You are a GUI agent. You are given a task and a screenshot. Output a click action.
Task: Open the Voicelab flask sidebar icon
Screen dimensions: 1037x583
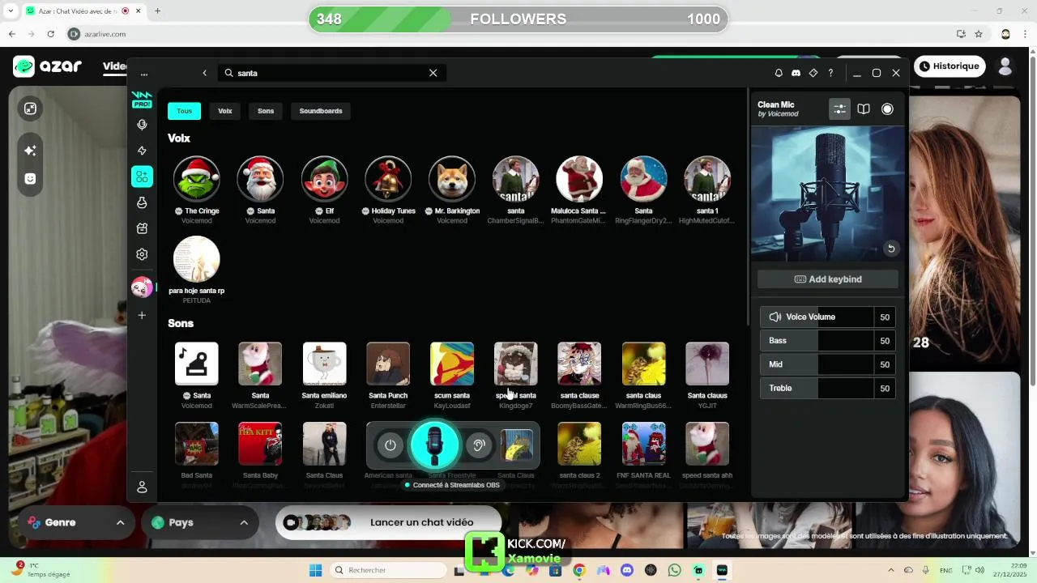tap(142, 202)
